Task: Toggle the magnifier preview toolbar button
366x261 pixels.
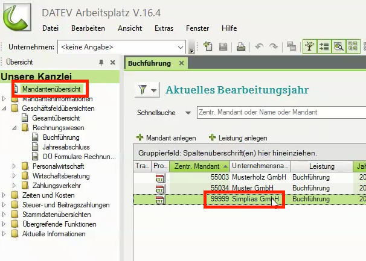Action: 338,46
